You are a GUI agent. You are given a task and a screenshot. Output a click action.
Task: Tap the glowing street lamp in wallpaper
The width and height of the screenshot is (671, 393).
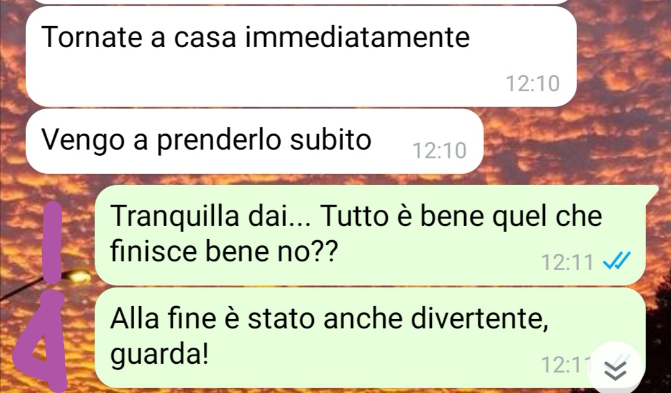(78, 277)
